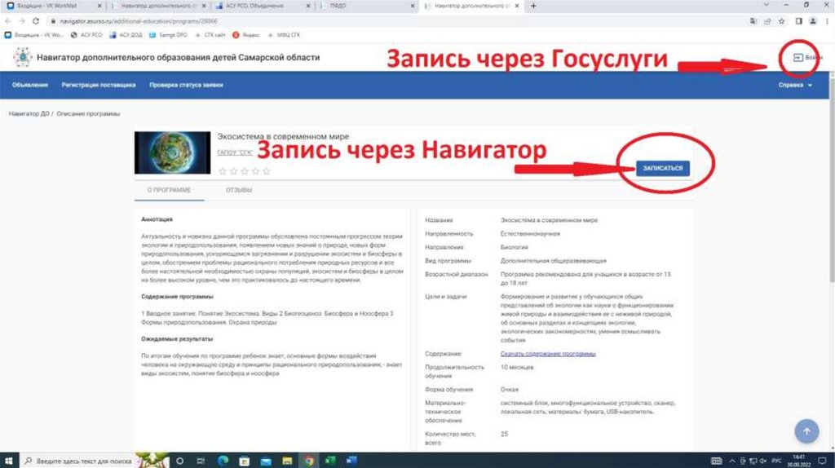Rate the program with the fifth star
This screenshot has height=468, width=835.
click(x=267, y=171)
